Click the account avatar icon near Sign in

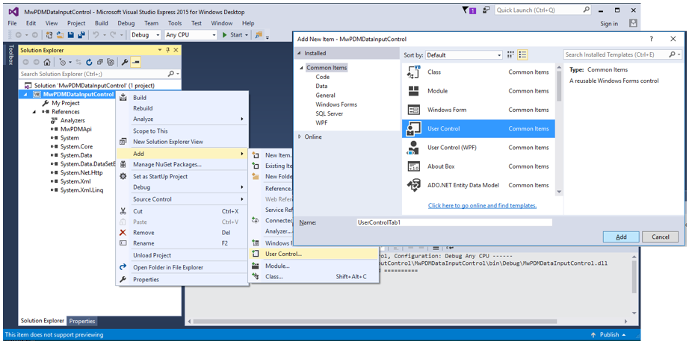coord(633,23)
